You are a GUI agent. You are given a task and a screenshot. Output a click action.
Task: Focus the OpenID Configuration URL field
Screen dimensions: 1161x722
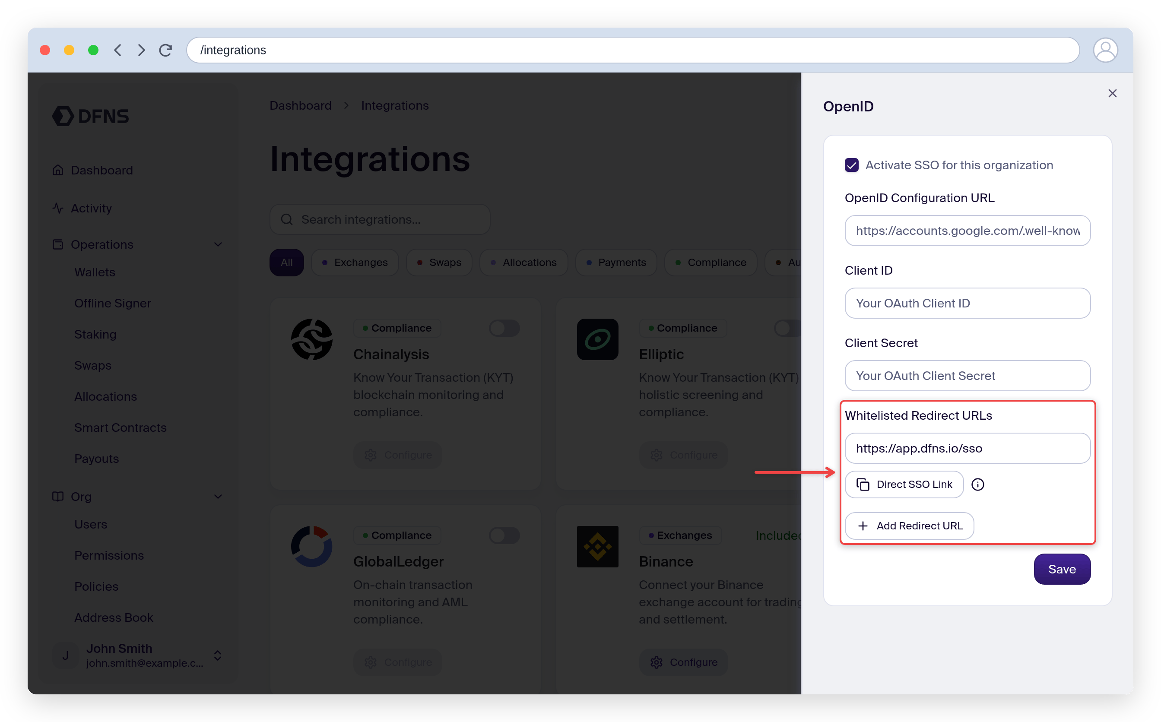[x=967, y=231]
